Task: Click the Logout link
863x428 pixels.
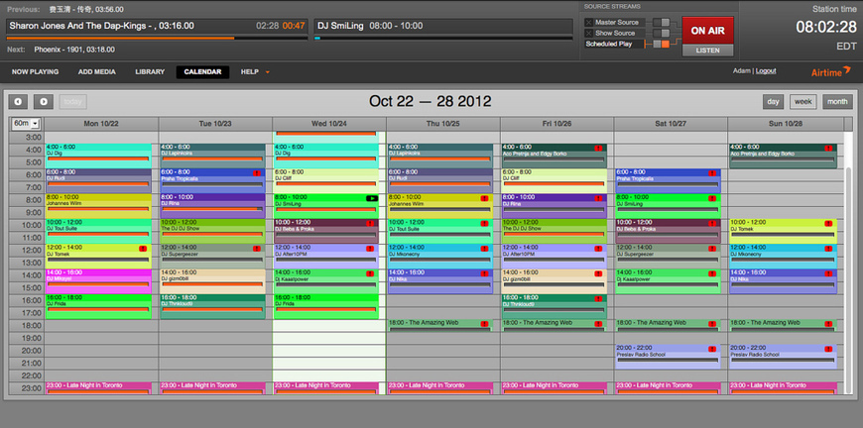Action: (x=765, y=71)
